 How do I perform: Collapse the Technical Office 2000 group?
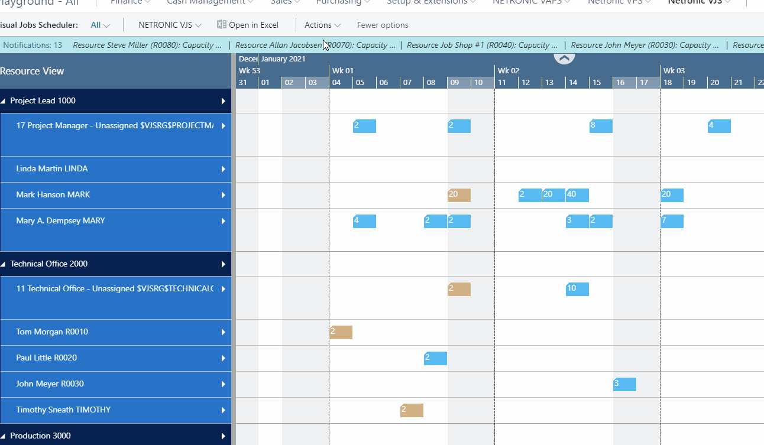click(3, 264)
